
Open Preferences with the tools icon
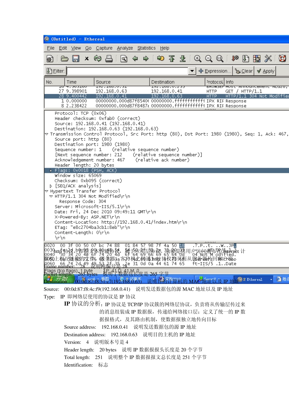[268, 59]
